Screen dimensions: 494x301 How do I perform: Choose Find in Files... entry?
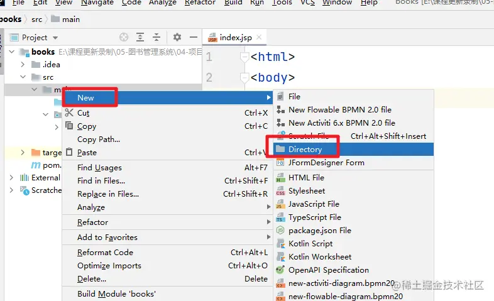167,181
